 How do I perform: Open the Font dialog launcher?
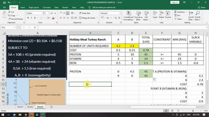[x=56, y=23]
